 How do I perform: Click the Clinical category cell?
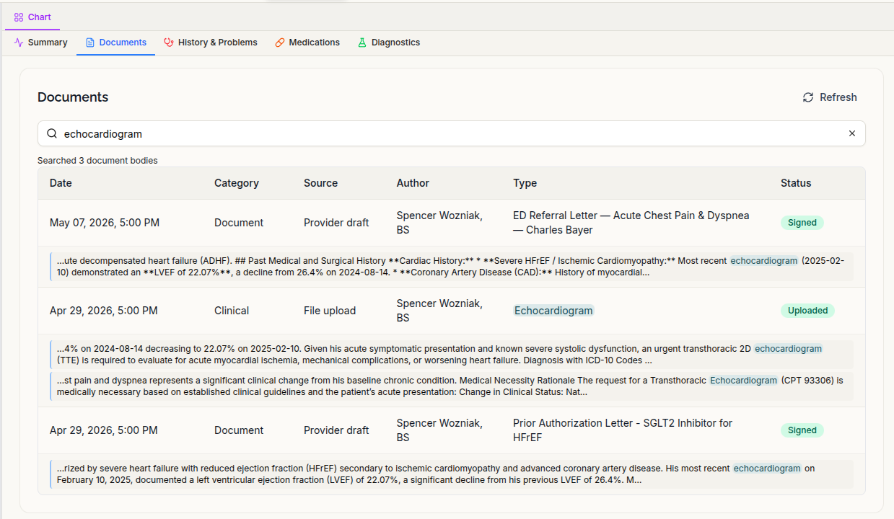tap(232, 311)
